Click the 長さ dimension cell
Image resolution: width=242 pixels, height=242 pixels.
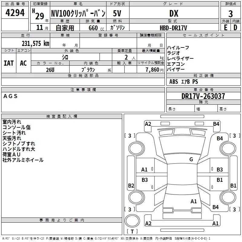coord(181,108)
